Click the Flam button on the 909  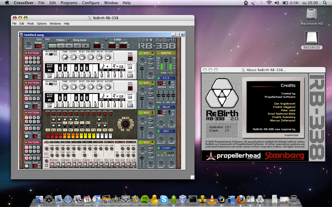(46, 165)
